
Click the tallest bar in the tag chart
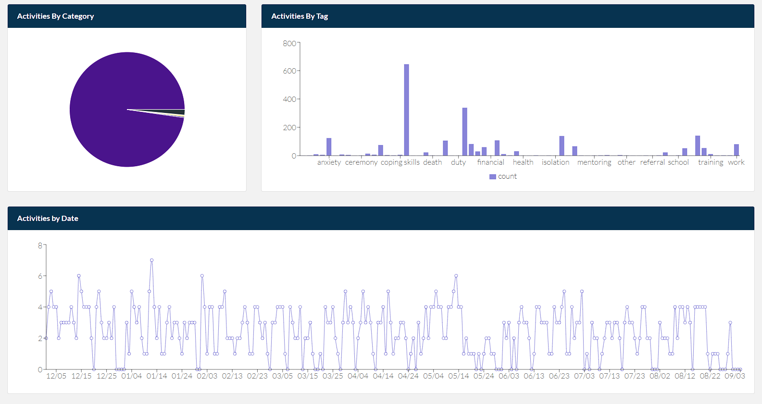[406, 110]
